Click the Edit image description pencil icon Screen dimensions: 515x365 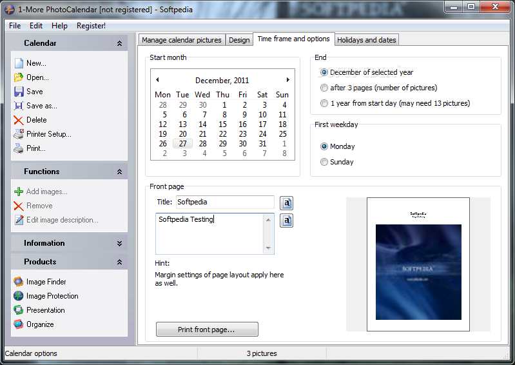pyautogui.click(x=19, y=220)
